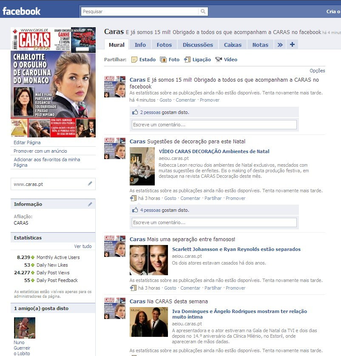Click green arrow beside Monthly Active Users

pyautogui.click(x=33, y=257)
